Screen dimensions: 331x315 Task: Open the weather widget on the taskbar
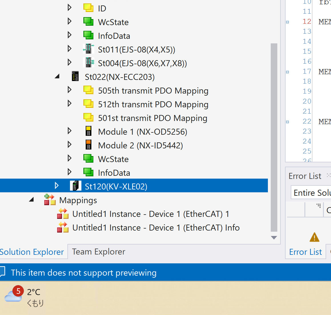pos(24,297)
